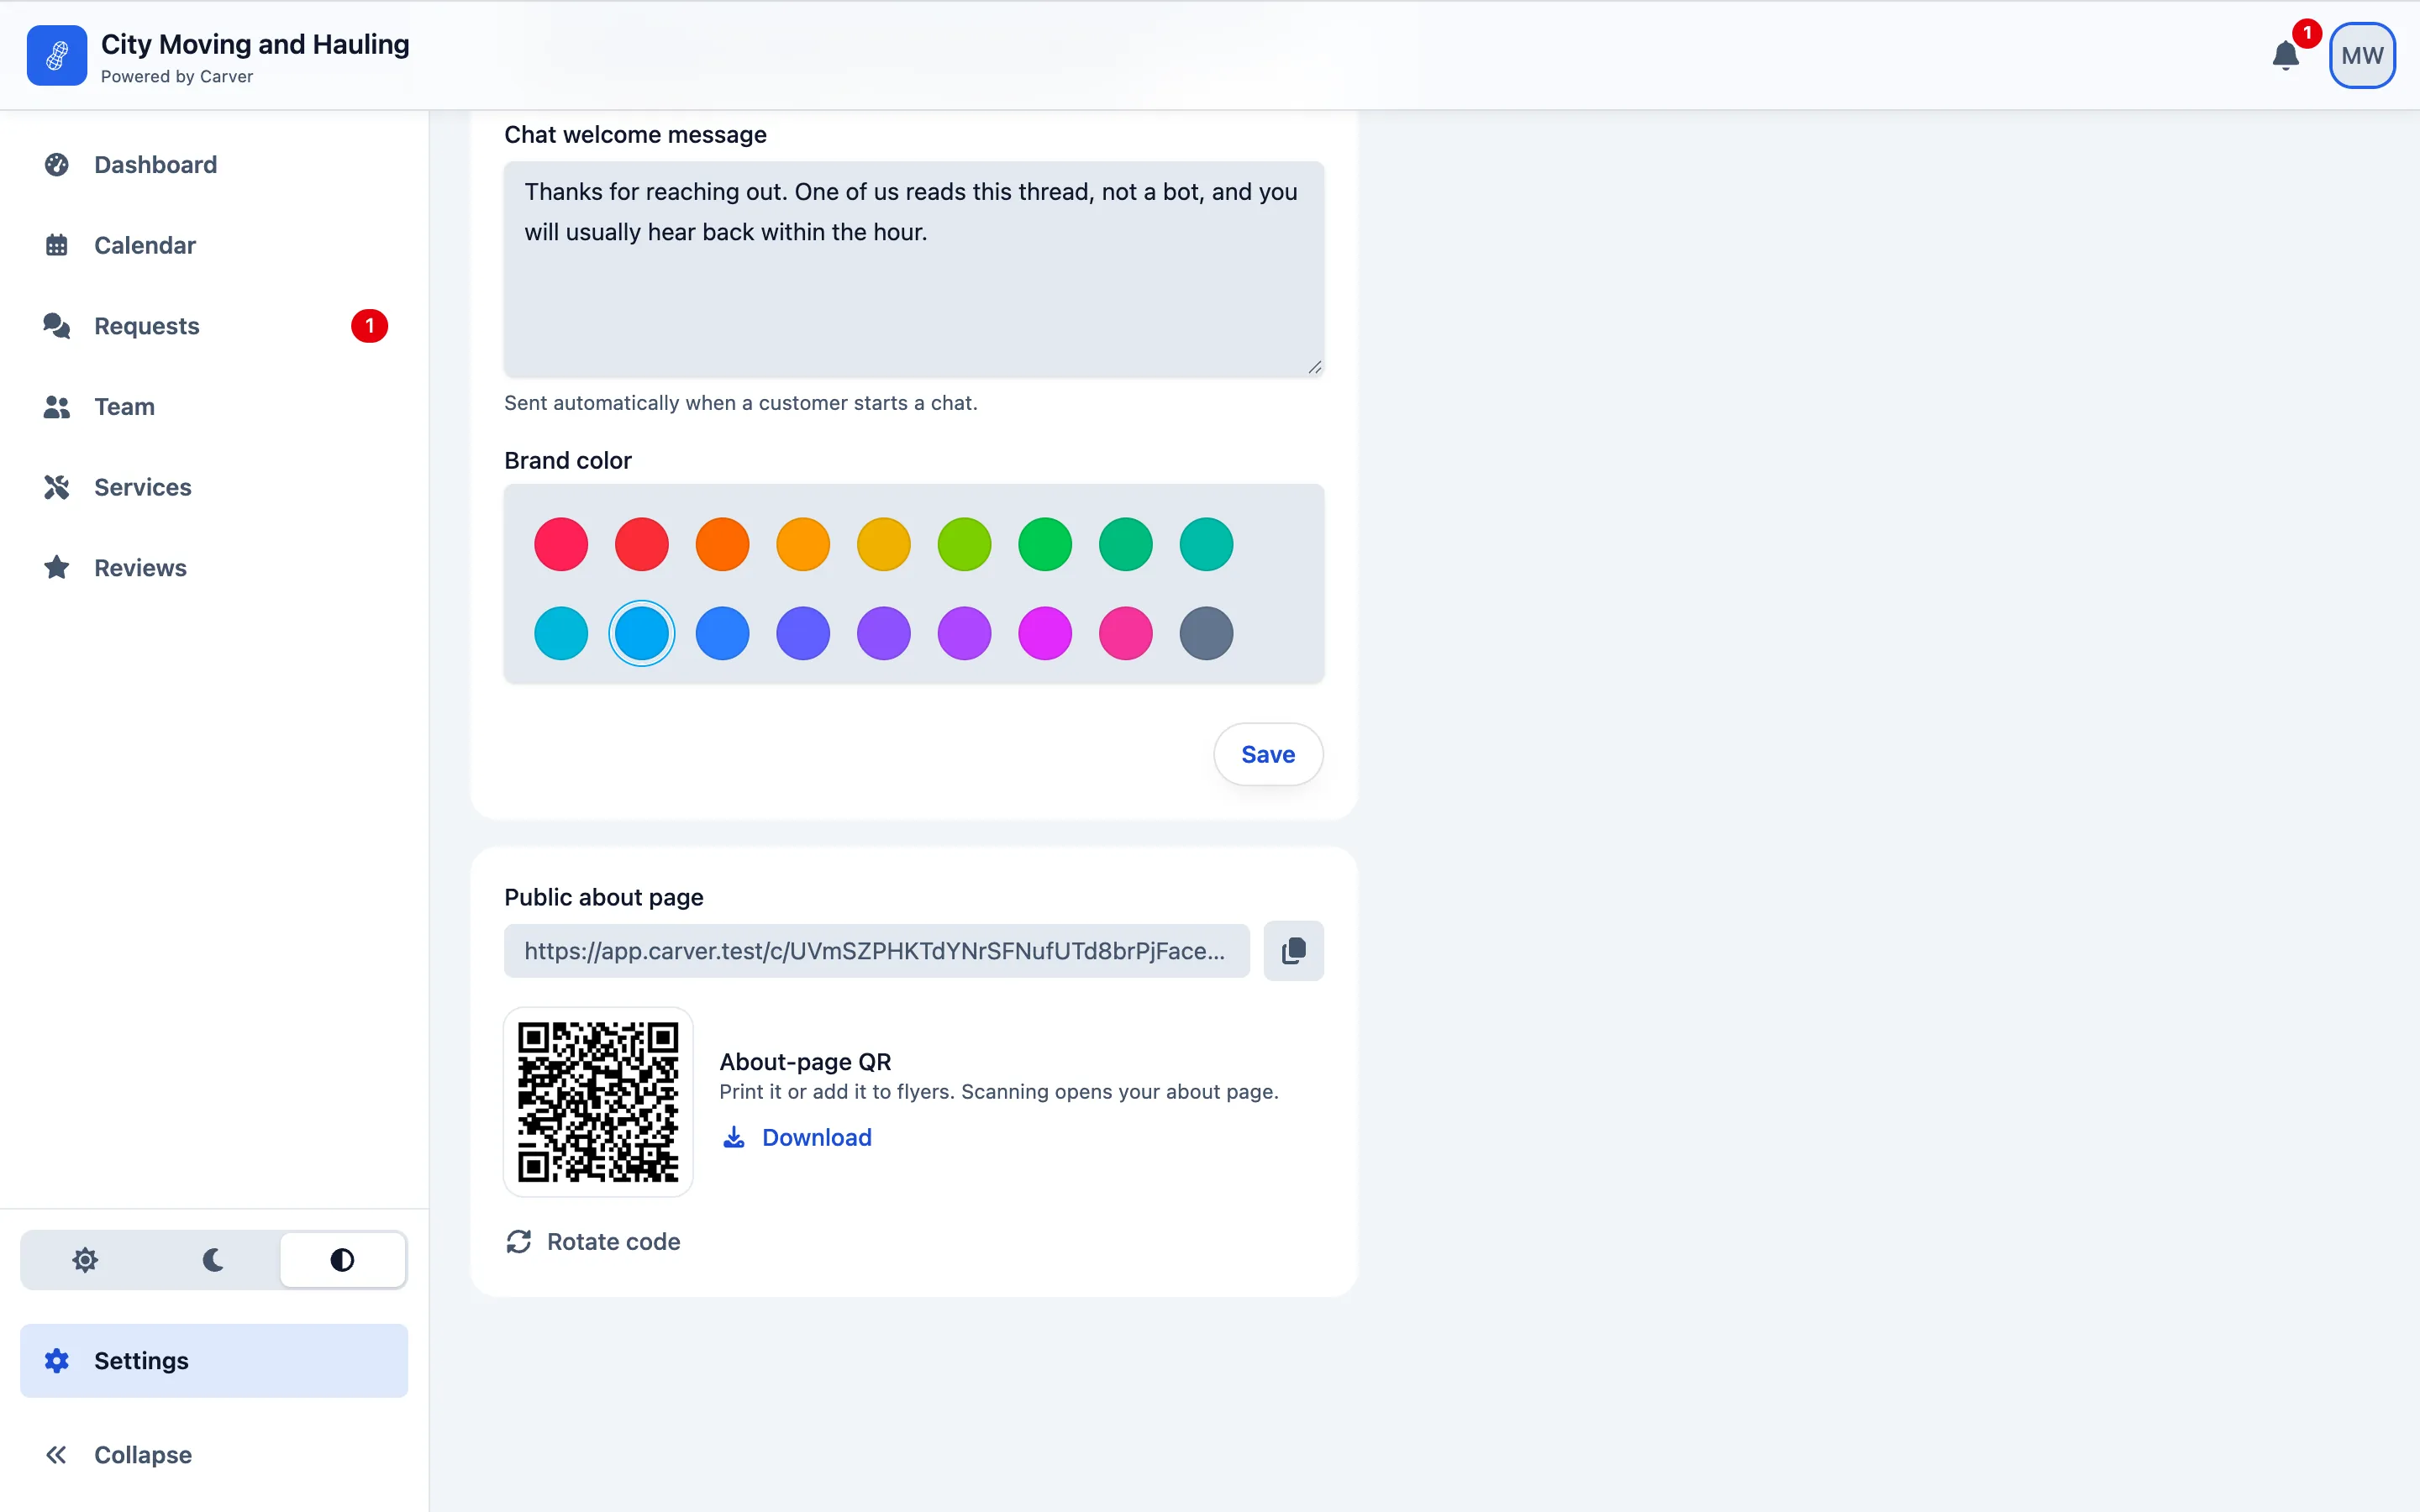Click the Services tools icon

click(x=57, y=487)
